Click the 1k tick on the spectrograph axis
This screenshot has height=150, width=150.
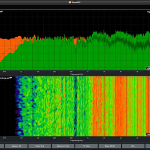pos(88,138)
